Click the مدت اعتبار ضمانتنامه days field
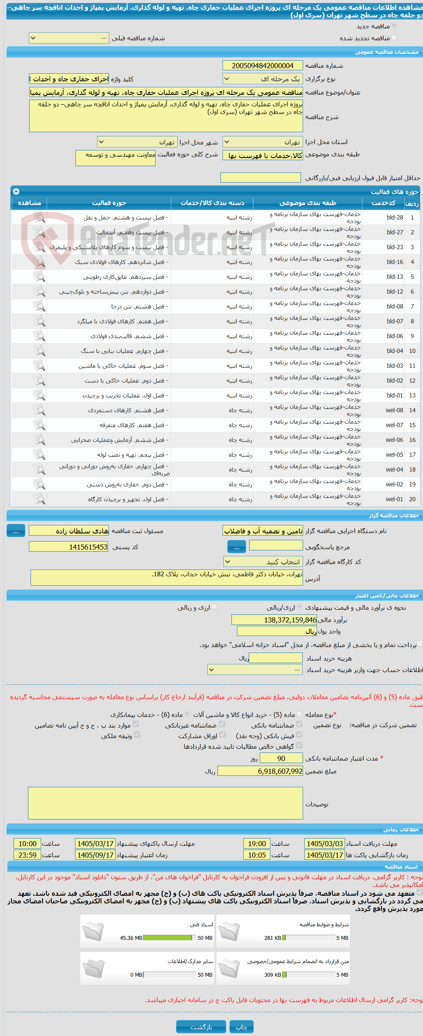Screen dimensions: 423x1036 pyautogui.click(x=281, y=758)
